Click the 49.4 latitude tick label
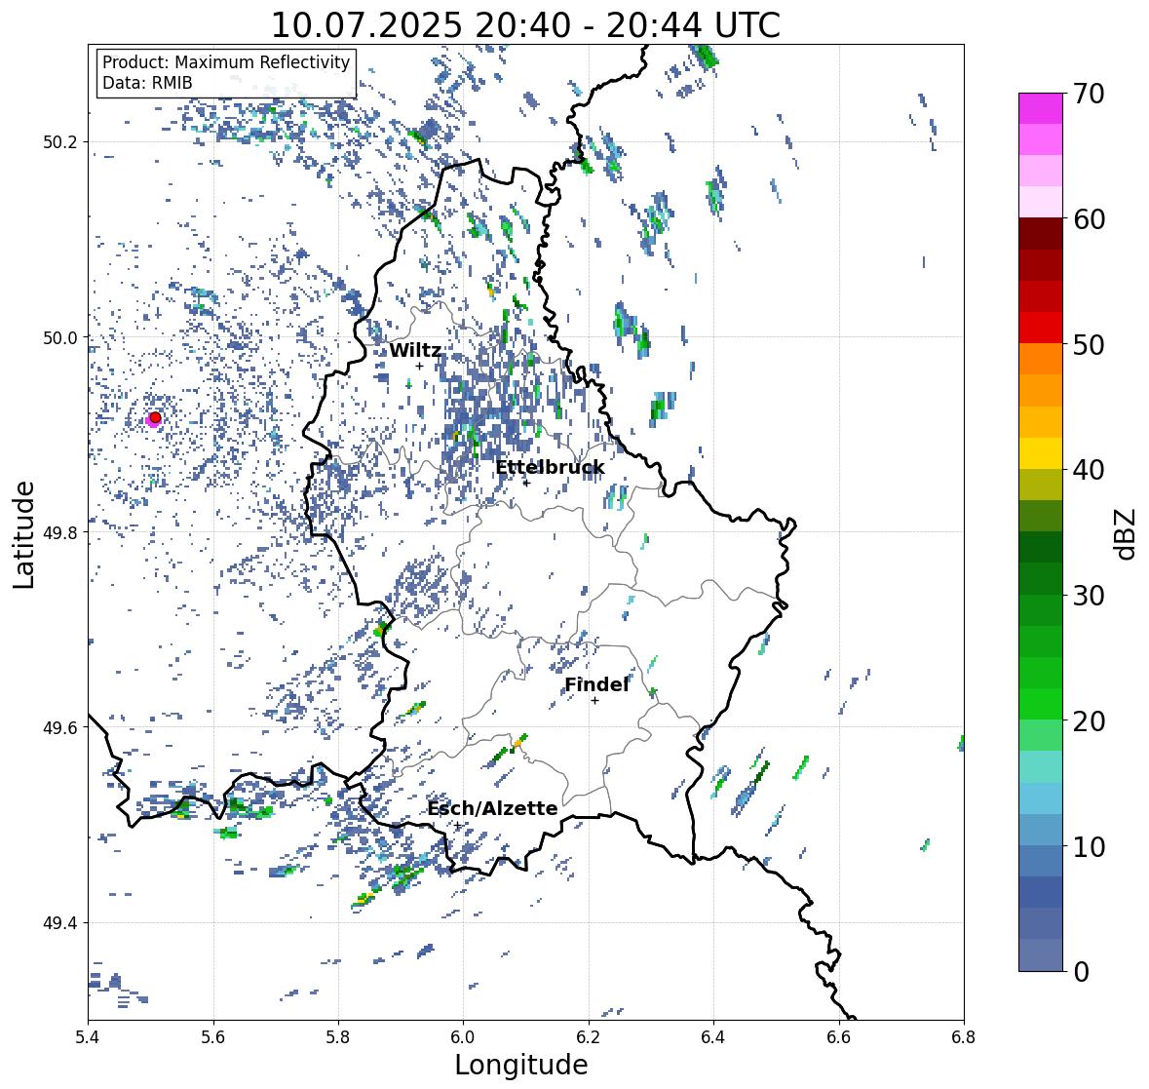Viewport: 1149px width, 1089px height. click(60, 922)
